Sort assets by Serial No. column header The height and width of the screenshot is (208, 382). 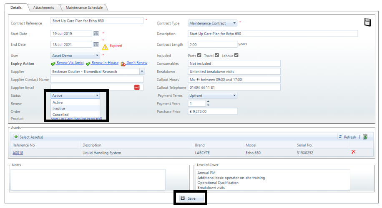point(304,145)
